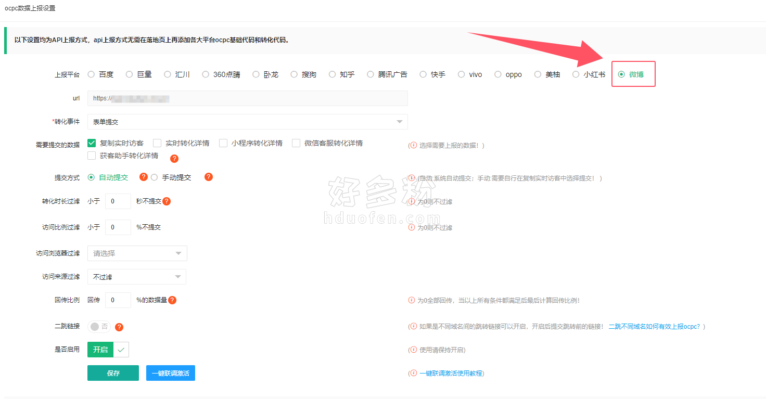Open the 转化事件 dropdown showing 表单提交

(x=248, y=122)
